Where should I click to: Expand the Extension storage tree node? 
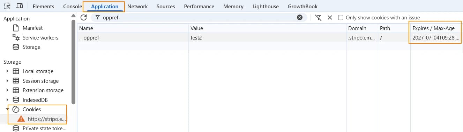(x=7, y=90)
